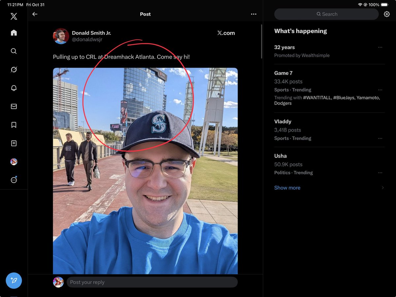The height and width of the screenshot is (297, 396).
Task: Click the 50.9K posts count
Action: [288, 164]
